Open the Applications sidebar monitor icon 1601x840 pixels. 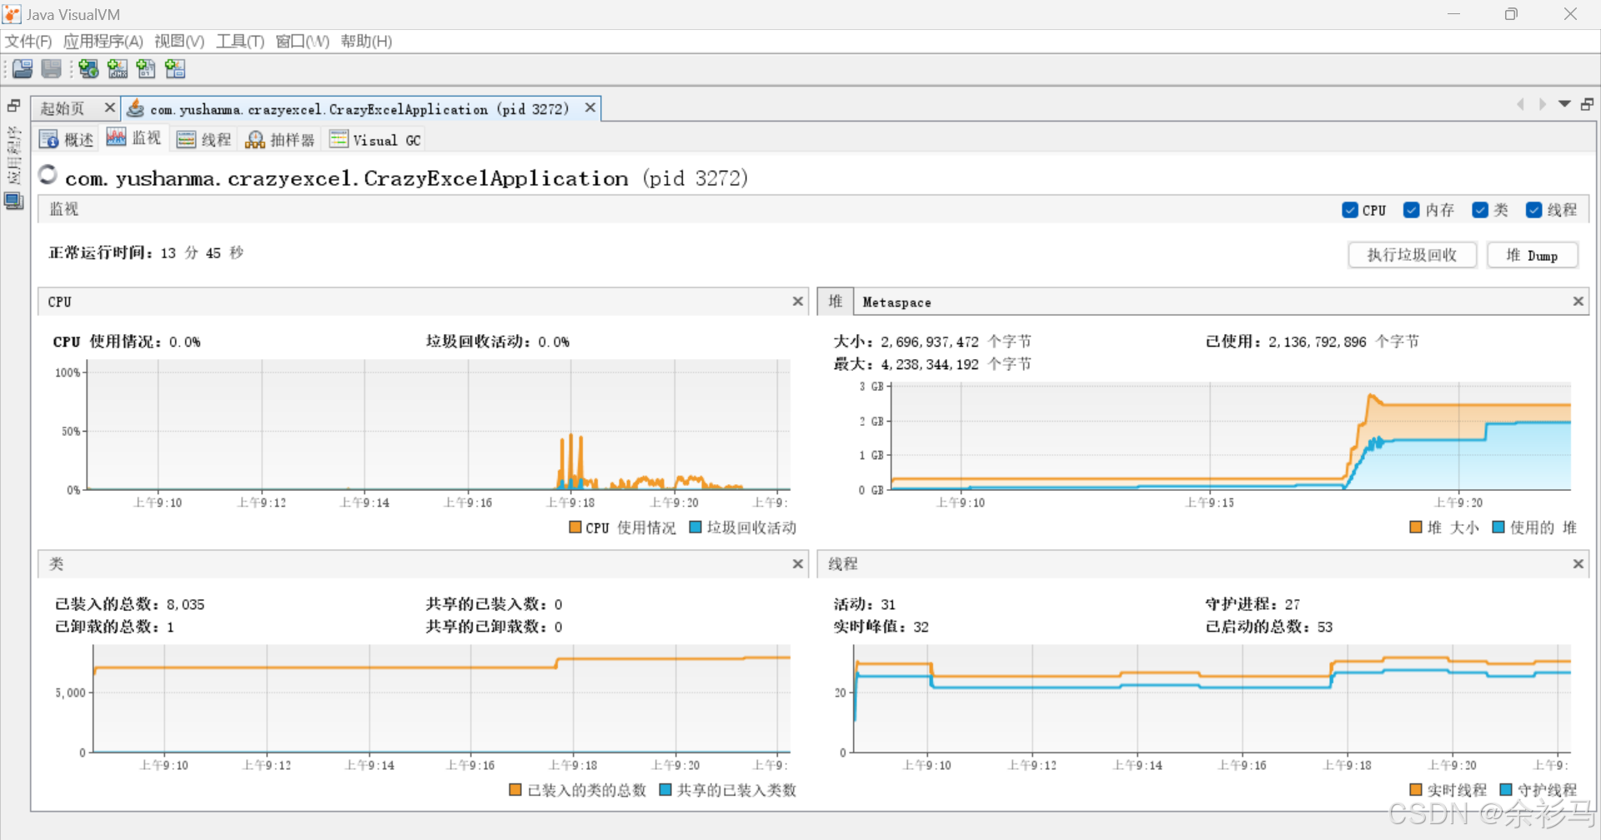click(x=13, y=201)
